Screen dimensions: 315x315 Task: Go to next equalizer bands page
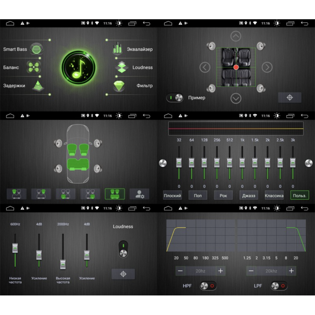coord(309,163)
